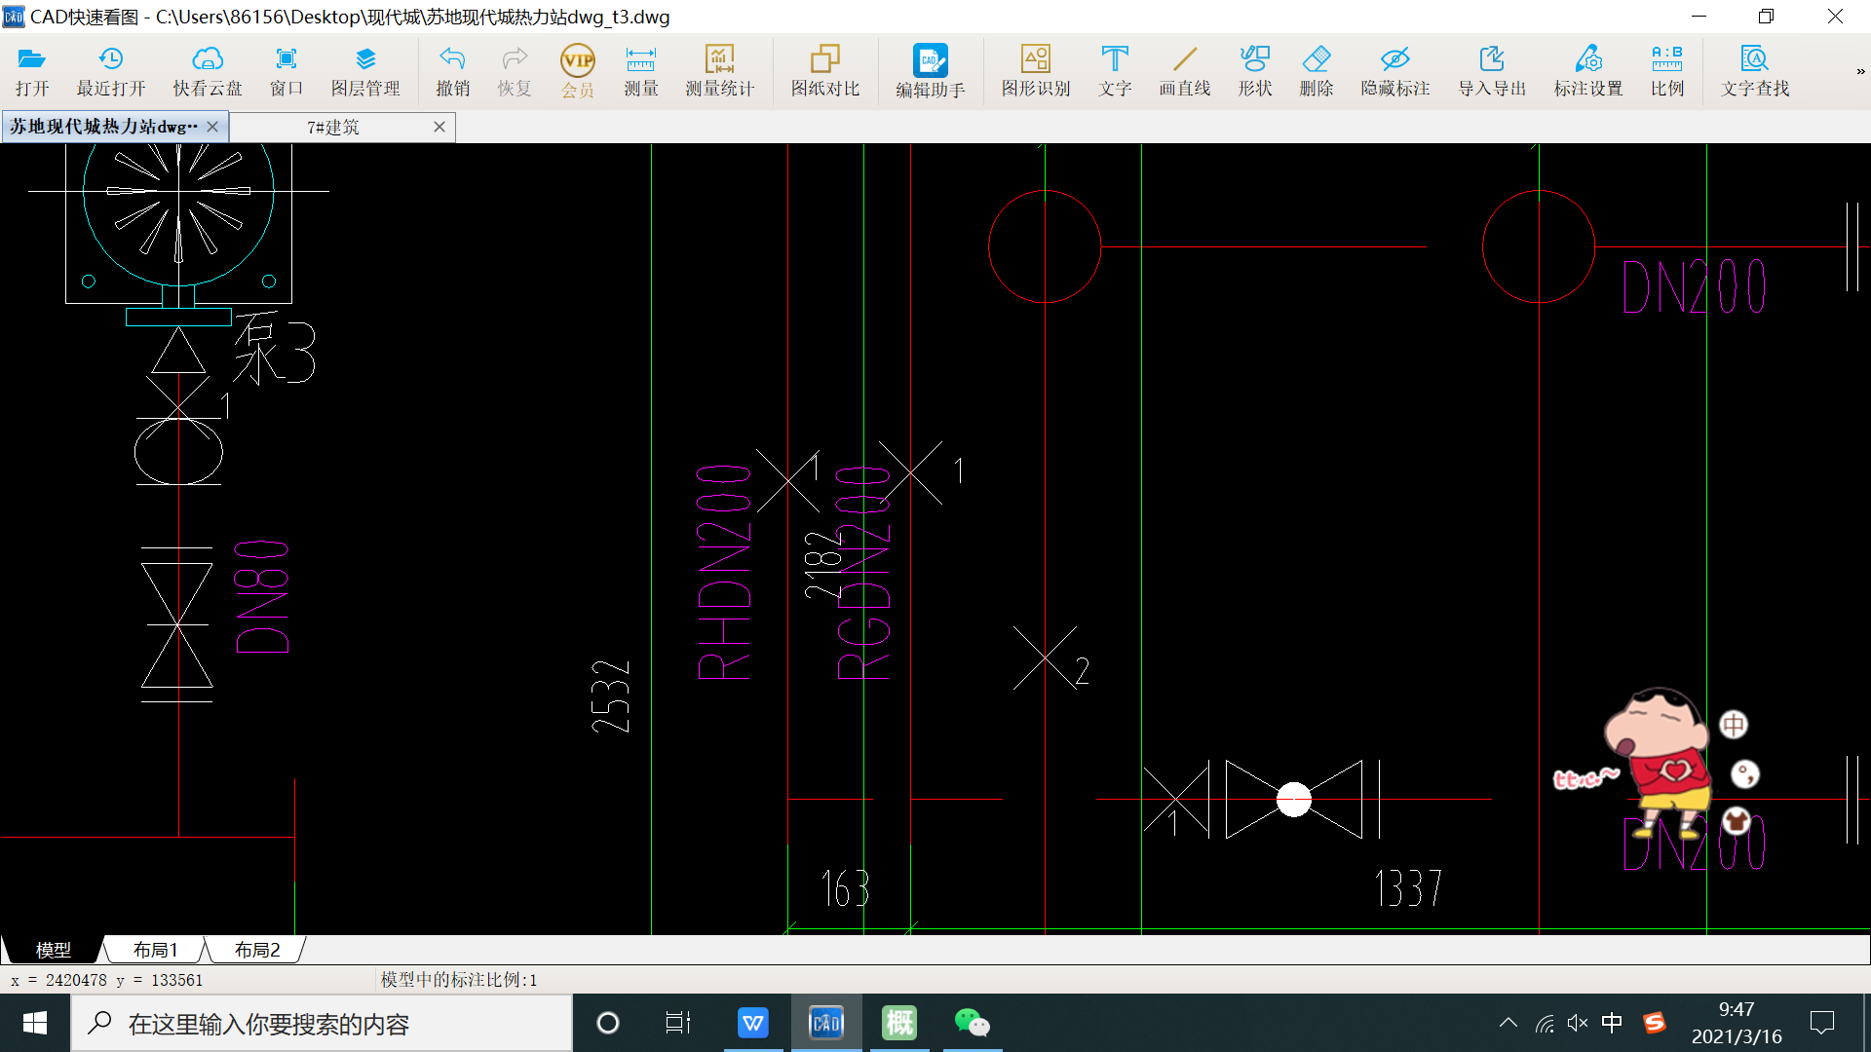Viewport: 1871px width, 1052px height.
Task: Open 测量统计 measurement statistics
Action: tap(720, 72)
